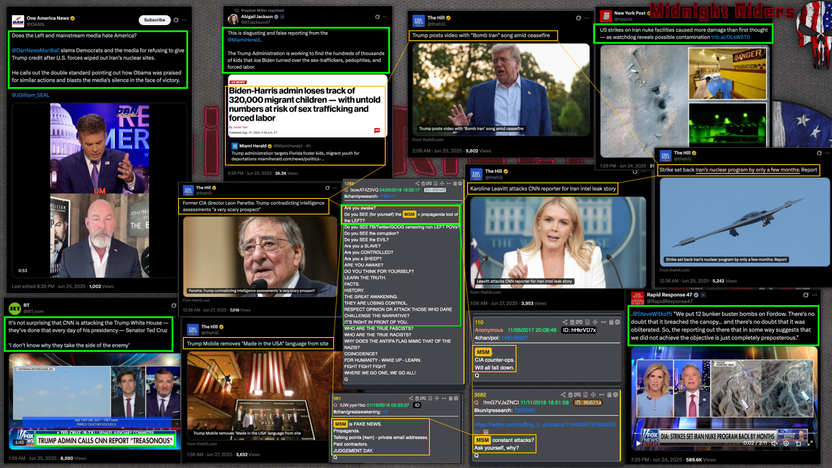Image resolution: width=832 pixels, height=468 pixels.
Task: Click binoculars icon on Q post 1269
Action: (429, 184)
